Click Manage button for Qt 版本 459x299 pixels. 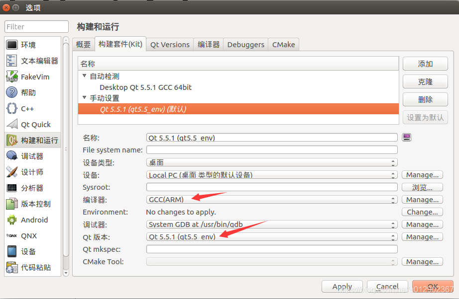point(422,237)
